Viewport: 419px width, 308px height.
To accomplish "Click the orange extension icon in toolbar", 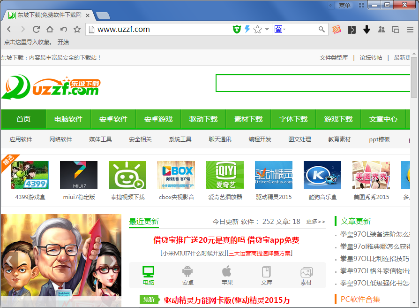I will (337, 29).
